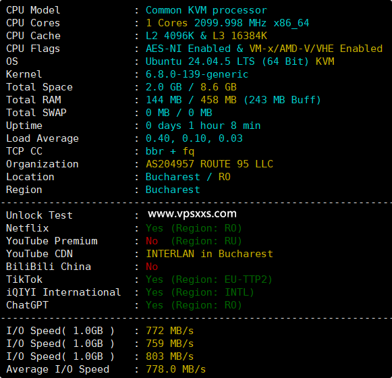Click the Average I/O Speed 778.0 MB/s
This screenshot has width=392, height=378.
[x=175, y=369]
